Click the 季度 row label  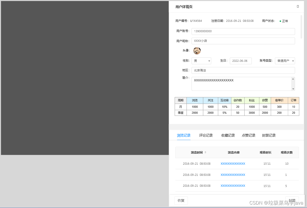pos(181,113)
